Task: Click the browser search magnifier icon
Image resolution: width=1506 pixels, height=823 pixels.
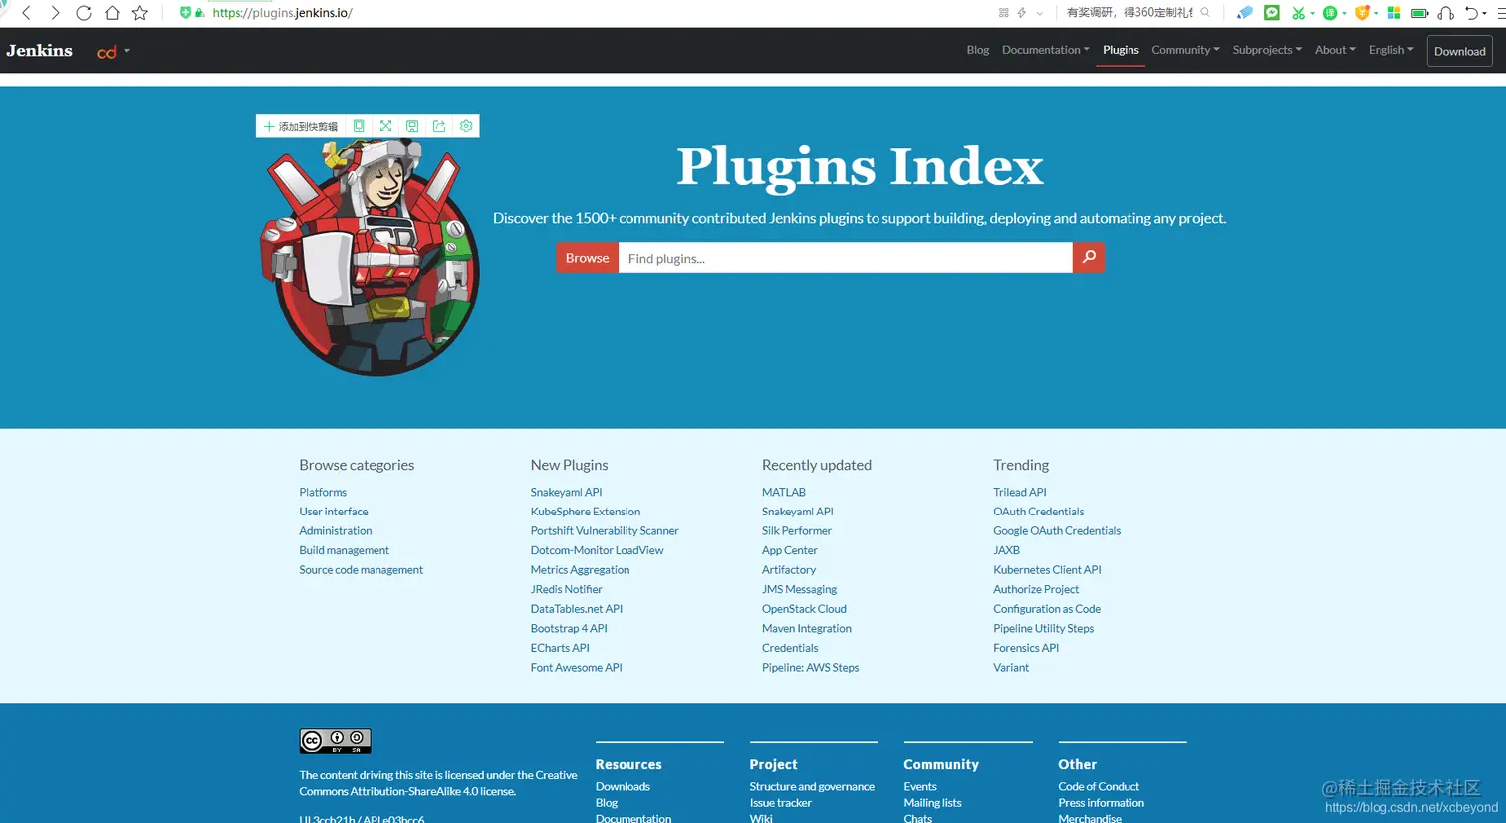Action: coord(1205,13)
